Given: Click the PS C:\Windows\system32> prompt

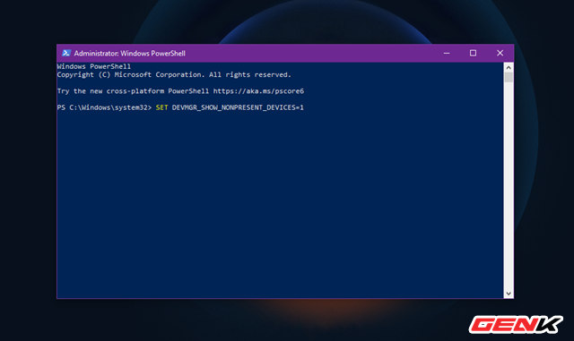Looking at the screenshot, I should [x=104, y=107].
